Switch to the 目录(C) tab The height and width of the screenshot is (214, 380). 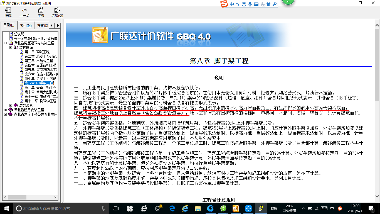(x=9, y=25)
